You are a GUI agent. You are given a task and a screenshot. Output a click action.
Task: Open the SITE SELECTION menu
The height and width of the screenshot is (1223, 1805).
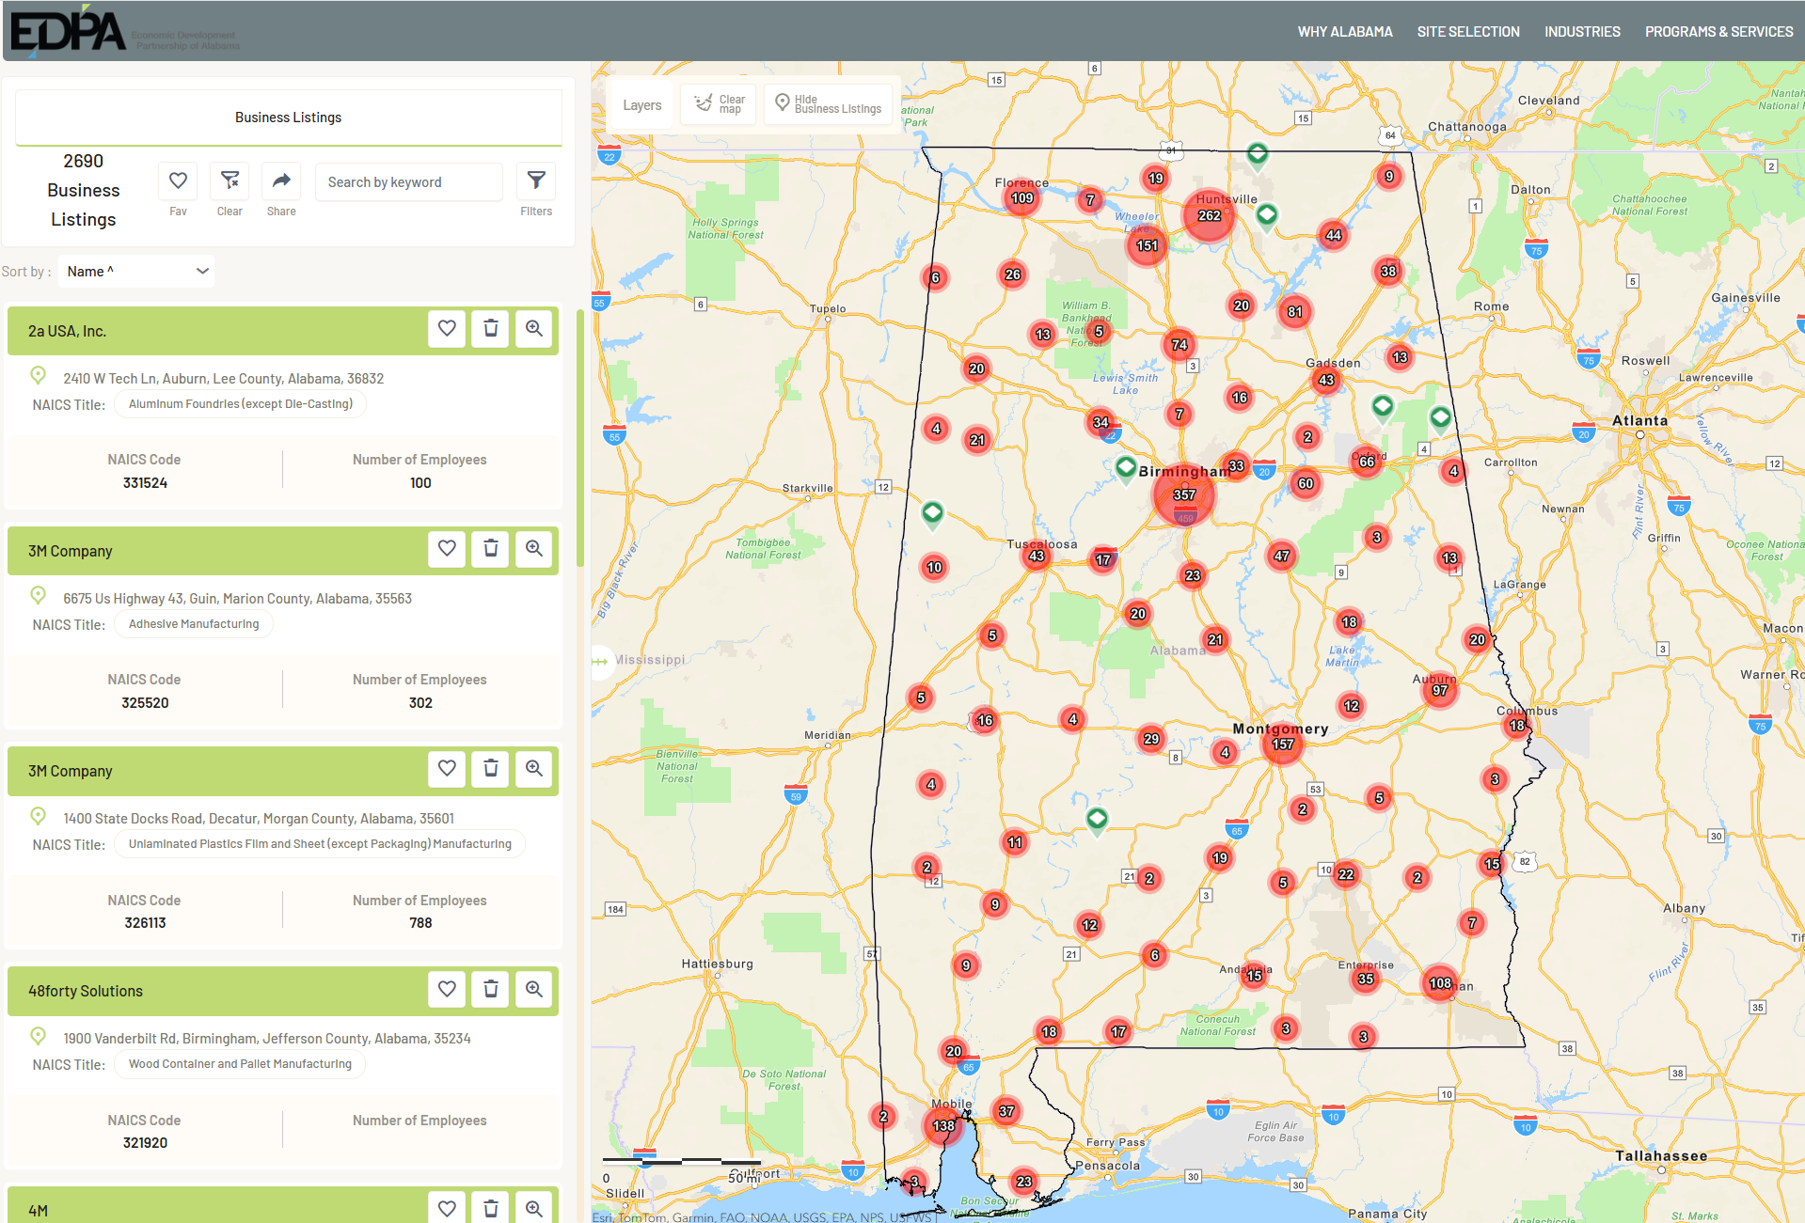tap(1467, 32)
